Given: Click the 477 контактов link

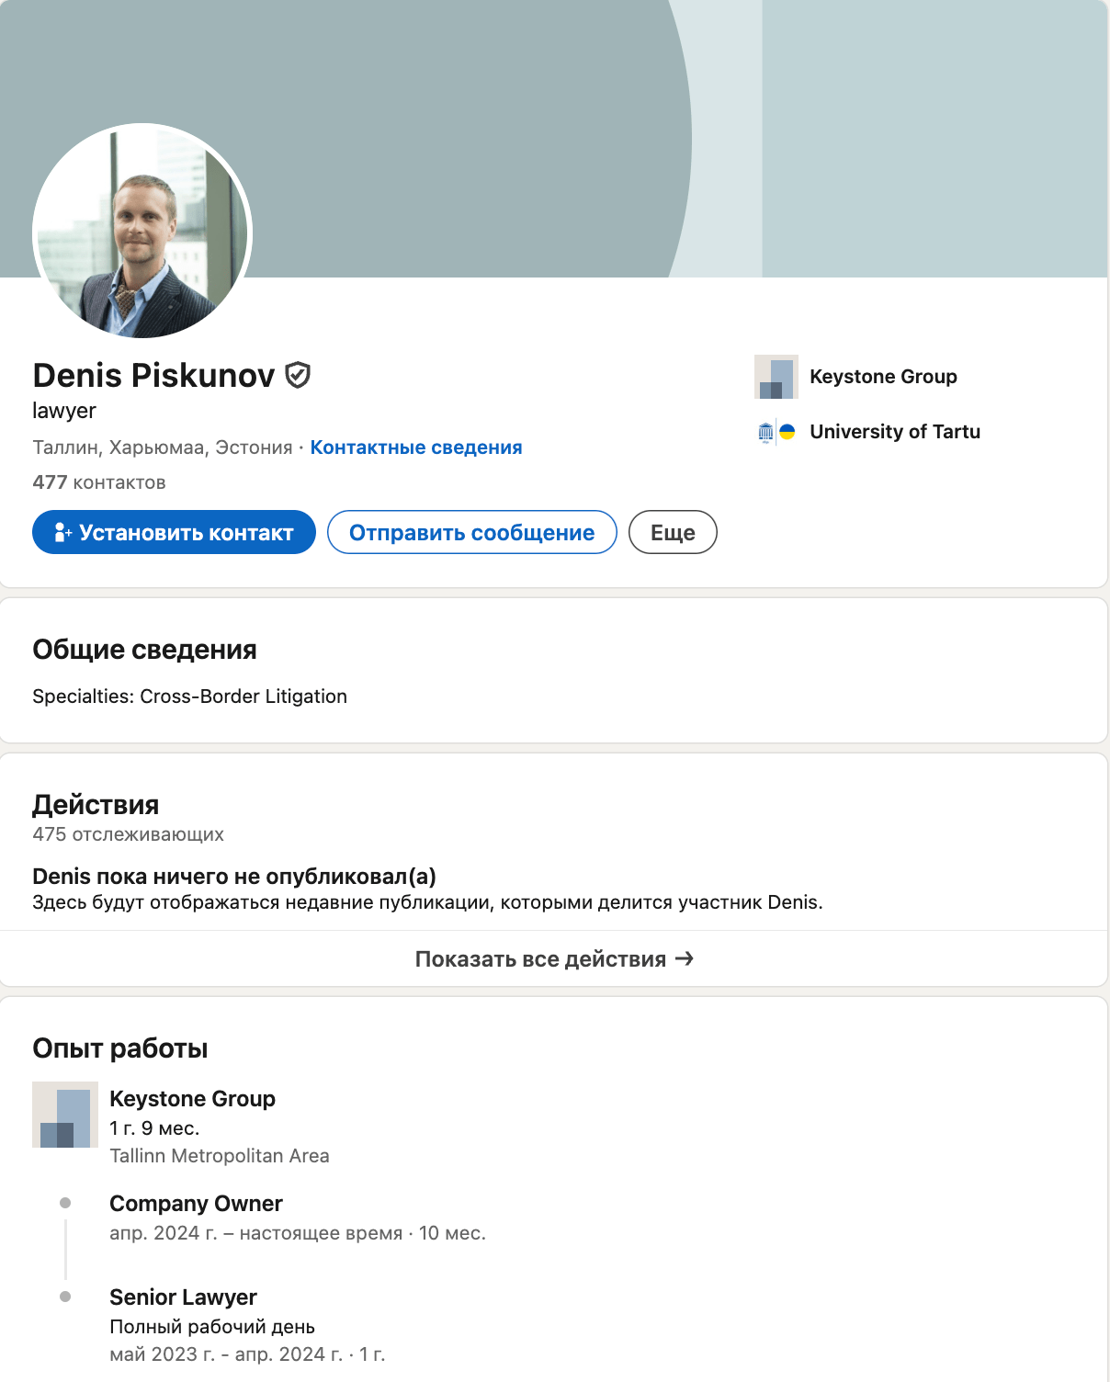Looking at the screenshot, I should click(x=98, y=481).
